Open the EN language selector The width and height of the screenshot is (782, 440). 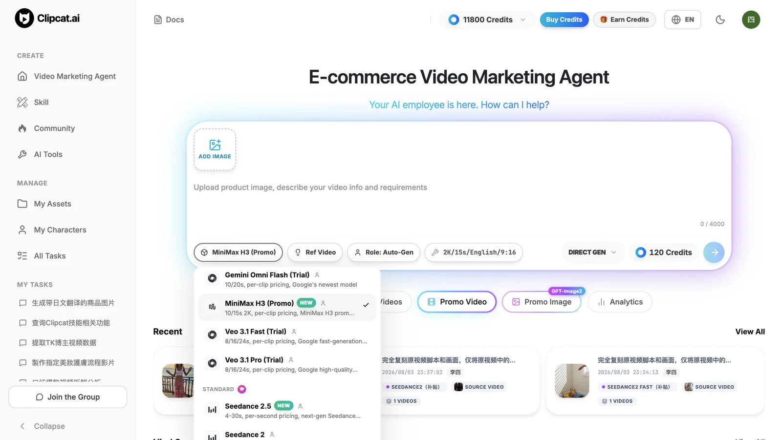point(682,20)
